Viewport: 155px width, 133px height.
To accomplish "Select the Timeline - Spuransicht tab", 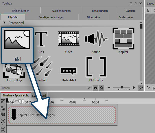I will pos(16,95).
